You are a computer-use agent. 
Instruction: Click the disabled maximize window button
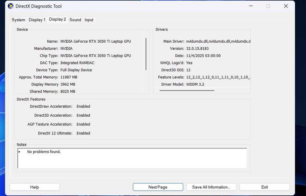point(268,6)
